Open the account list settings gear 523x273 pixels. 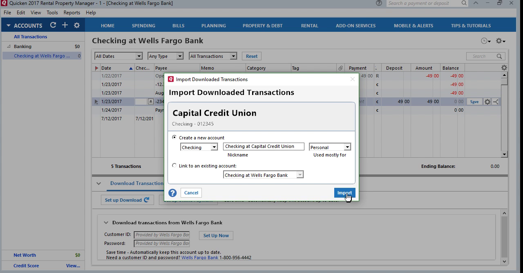click(77, 25)
